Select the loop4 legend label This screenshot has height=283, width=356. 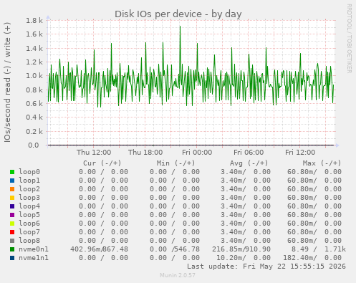(x=29, y=206)
